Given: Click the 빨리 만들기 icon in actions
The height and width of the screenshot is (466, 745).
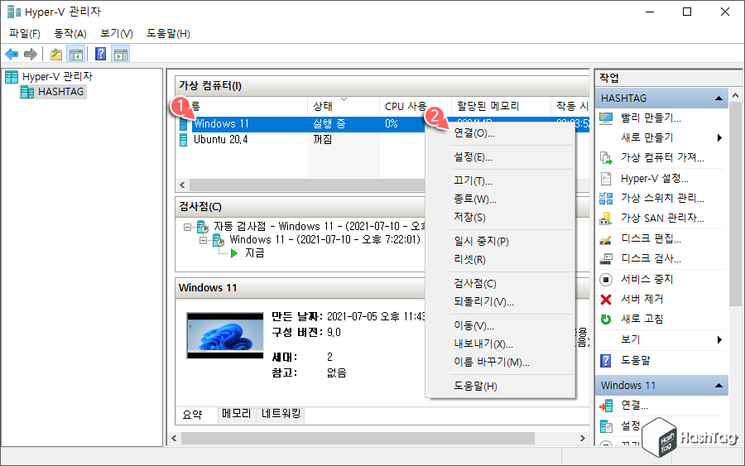Looking at the screenshot, I should 606,118.
